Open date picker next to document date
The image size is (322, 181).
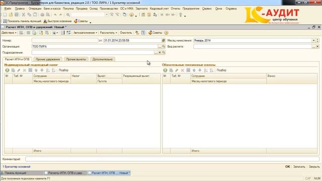[x=164, y=40]
